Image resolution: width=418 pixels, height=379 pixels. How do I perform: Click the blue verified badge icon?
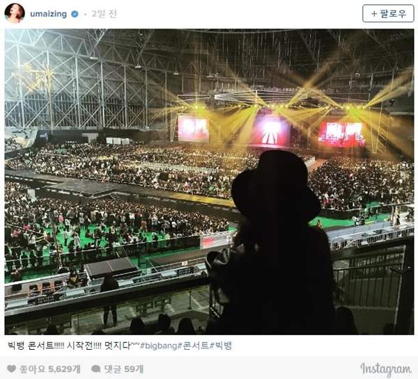point(75,14)
